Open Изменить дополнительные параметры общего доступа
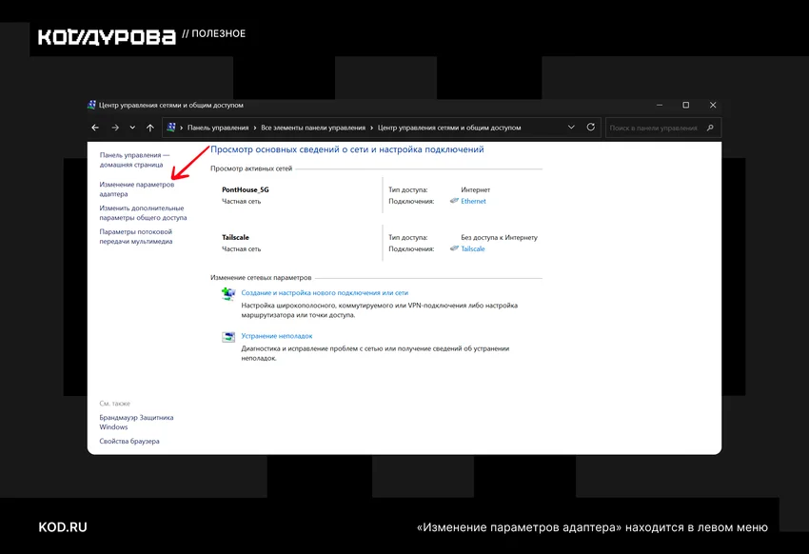The width and height of the screenshot is (809, 554). click(x=143, y=213)
